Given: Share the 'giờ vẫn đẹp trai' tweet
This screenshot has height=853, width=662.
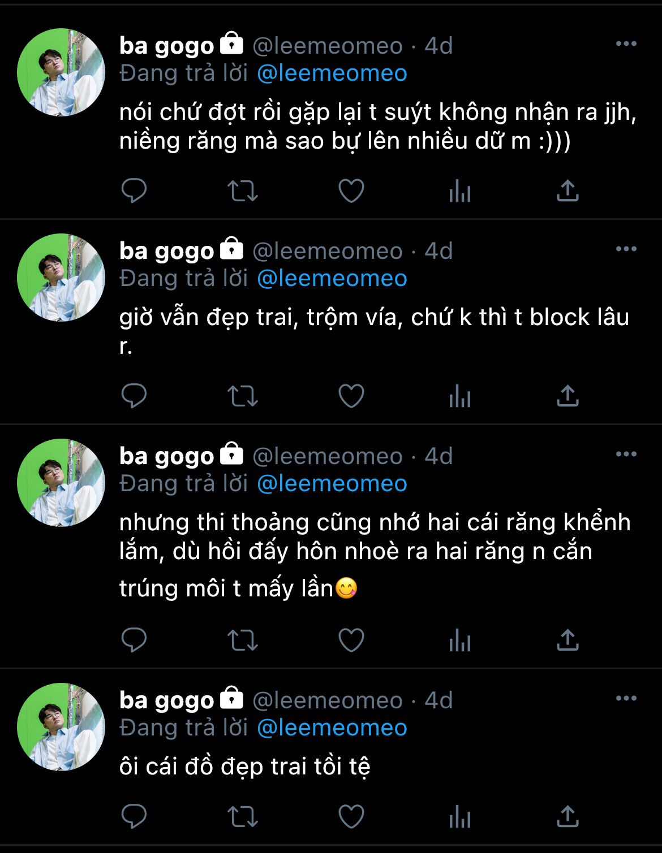Looking at the screenshot, I should tap(568, 396).
